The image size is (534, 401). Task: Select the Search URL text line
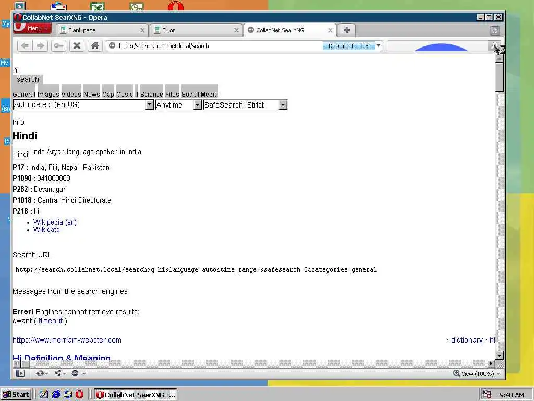196,269
